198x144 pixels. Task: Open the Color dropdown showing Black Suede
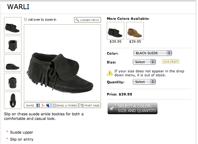pyautogui.click(x=153, y=53)
